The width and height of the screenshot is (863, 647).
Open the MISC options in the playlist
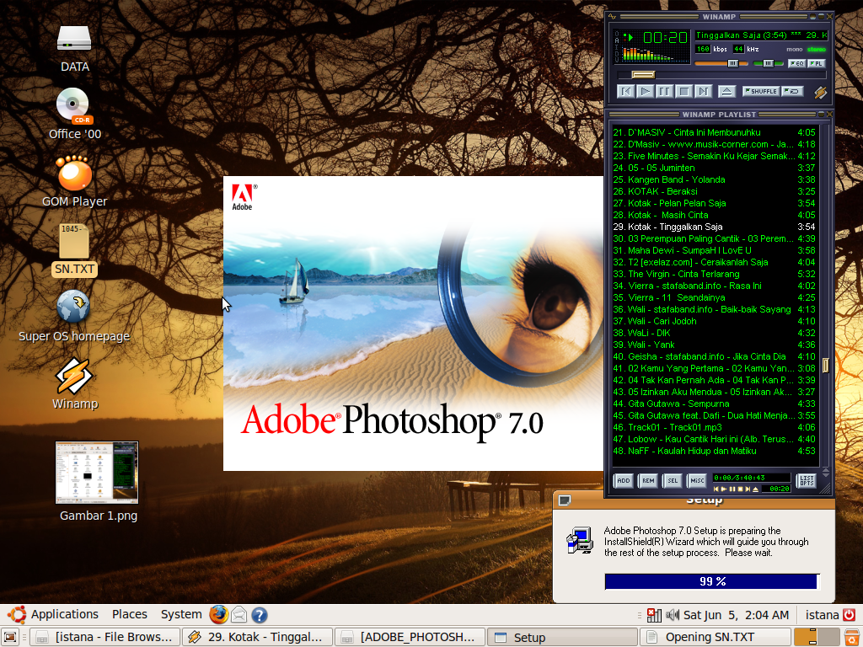697,480
